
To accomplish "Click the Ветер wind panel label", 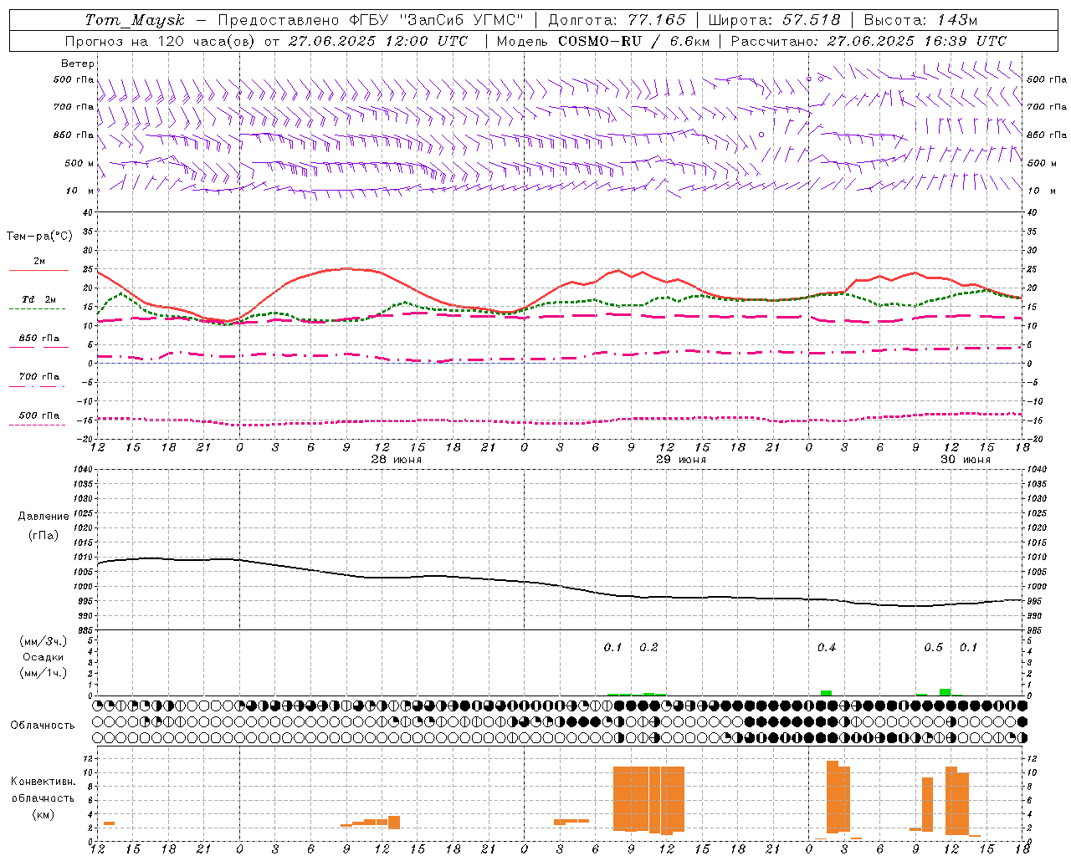I will coord(78,64).
